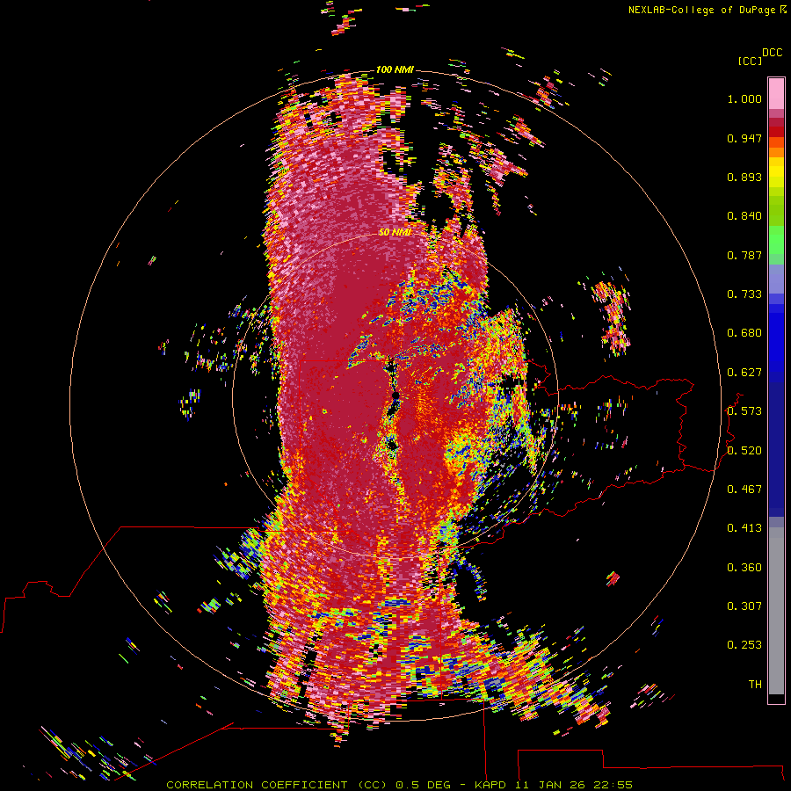Viewport: 791px width, 791px height.
Task: Click the 0.467 legend value
Action: pyautogui.click(x=744, y=490)
